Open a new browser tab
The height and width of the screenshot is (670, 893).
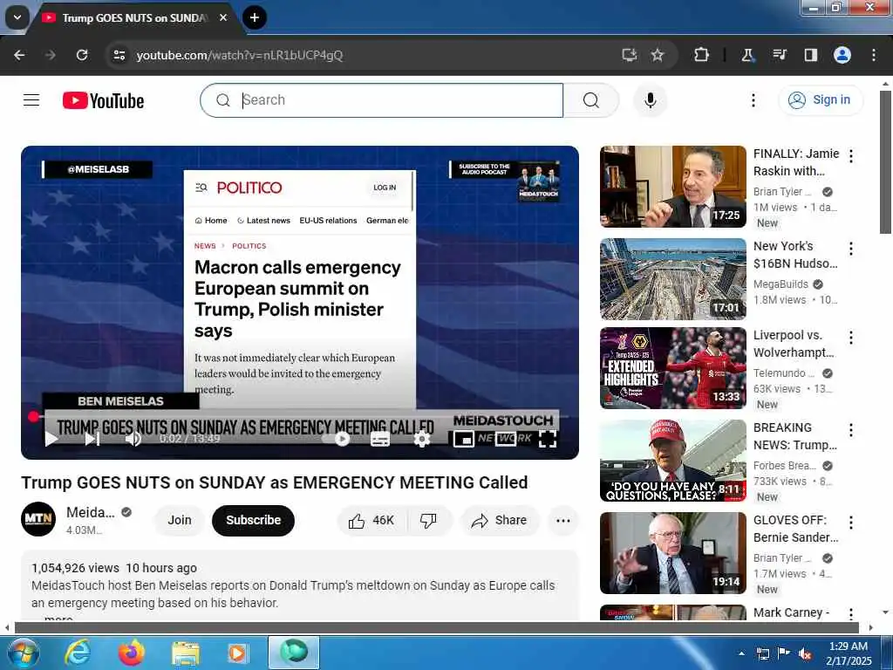[254, 17]
